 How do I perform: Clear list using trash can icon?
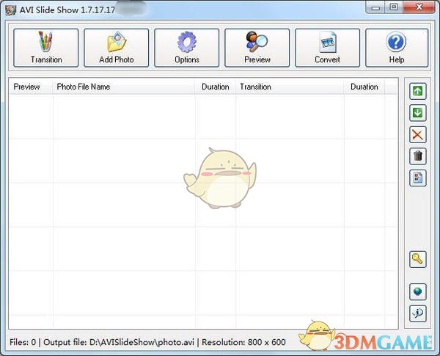pos(417,156)
